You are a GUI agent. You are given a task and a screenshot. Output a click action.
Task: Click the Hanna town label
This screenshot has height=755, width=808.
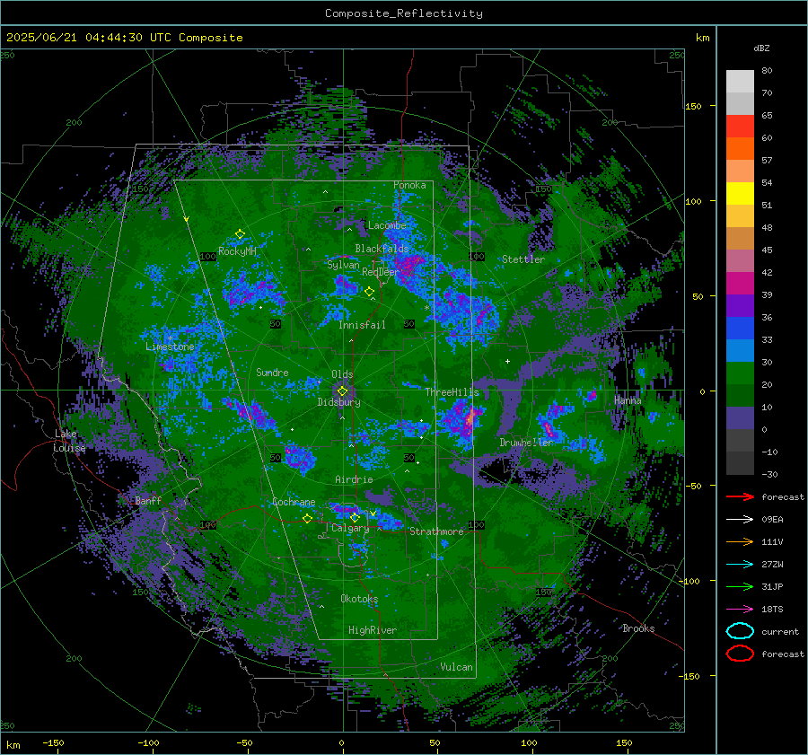click(x=628, y=399)
